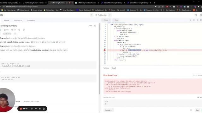
Task: Click the recorder timer display
Action: tap(25, 109)
